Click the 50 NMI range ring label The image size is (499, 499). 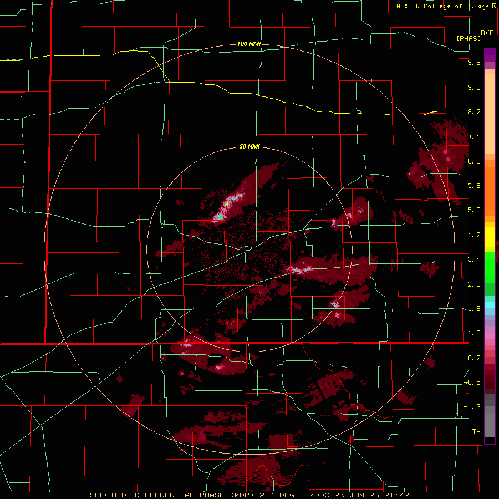[x=249, y=146]
